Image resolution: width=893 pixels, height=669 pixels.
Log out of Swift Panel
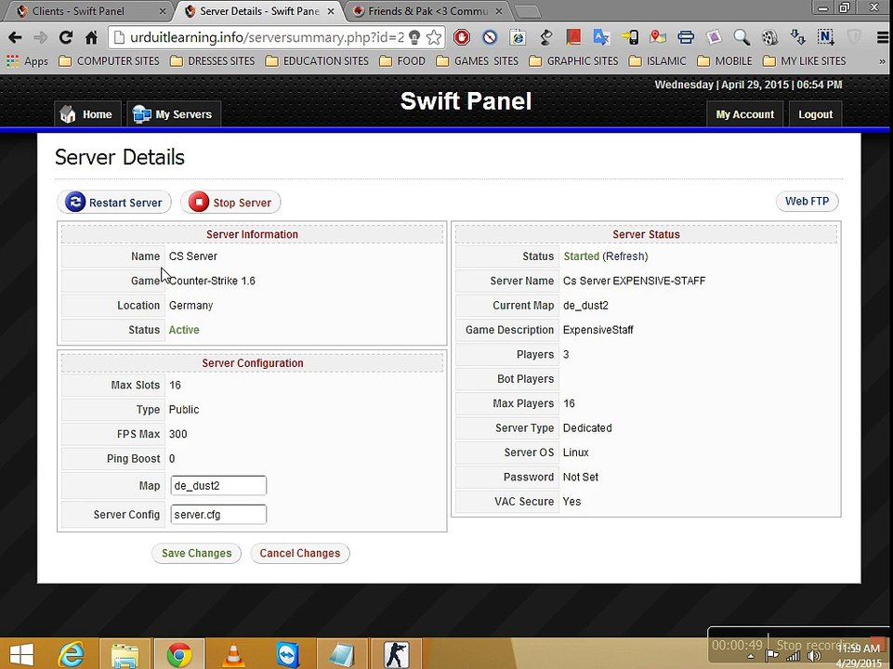[816, 114]
